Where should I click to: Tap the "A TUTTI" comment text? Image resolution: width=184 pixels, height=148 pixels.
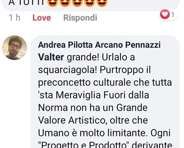(x=26, y=3)
